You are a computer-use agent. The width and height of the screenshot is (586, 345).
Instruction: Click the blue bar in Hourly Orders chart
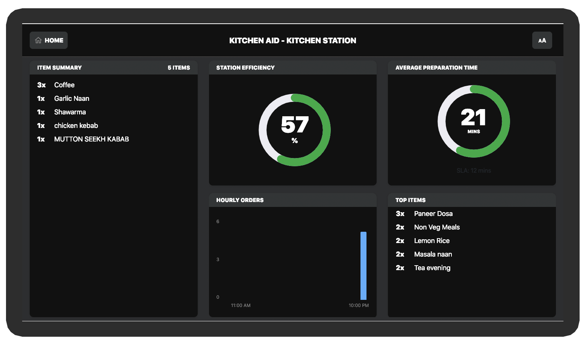pyautogui.click(x=363, y=266)
